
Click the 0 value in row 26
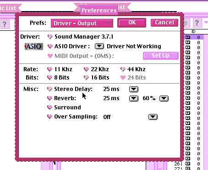pos(198,164)
